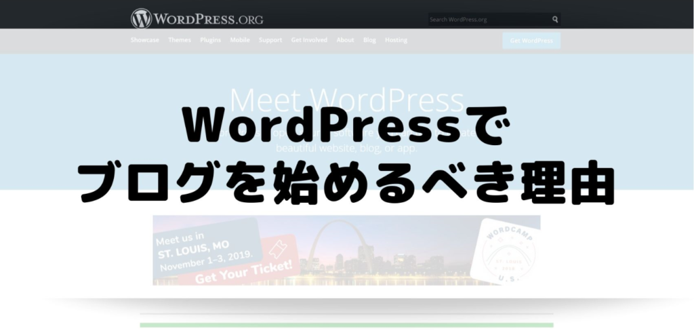
Task: Open the Hosting menu item
Action: (x=396, y=40)
